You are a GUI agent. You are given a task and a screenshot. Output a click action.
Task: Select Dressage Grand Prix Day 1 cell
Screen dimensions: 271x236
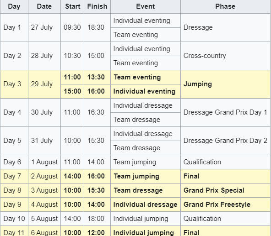click(225, 112)
